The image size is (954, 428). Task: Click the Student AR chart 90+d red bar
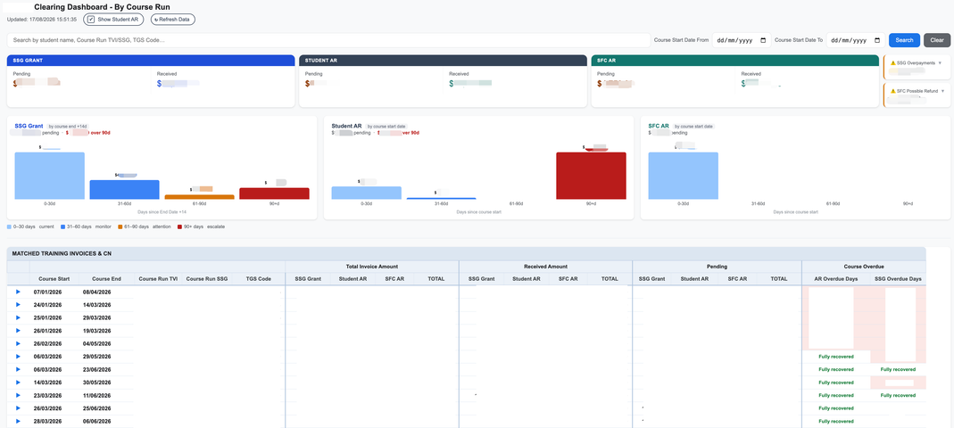[x=591, y=176]
